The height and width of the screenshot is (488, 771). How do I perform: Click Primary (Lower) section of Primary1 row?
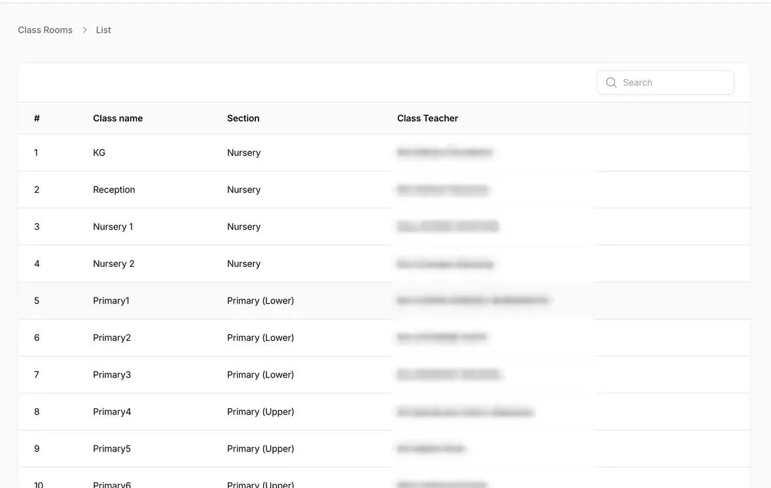(260, 301)
